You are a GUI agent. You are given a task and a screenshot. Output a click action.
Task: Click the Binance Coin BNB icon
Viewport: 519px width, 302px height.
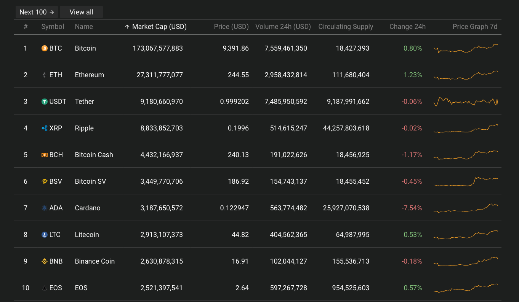[45, 261]
